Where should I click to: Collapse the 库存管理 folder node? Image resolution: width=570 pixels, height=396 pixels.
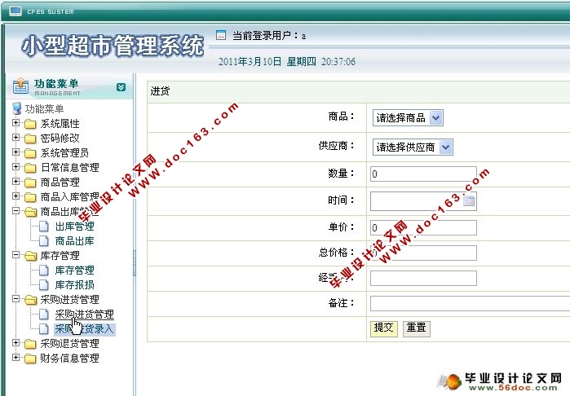click(15, 255)
